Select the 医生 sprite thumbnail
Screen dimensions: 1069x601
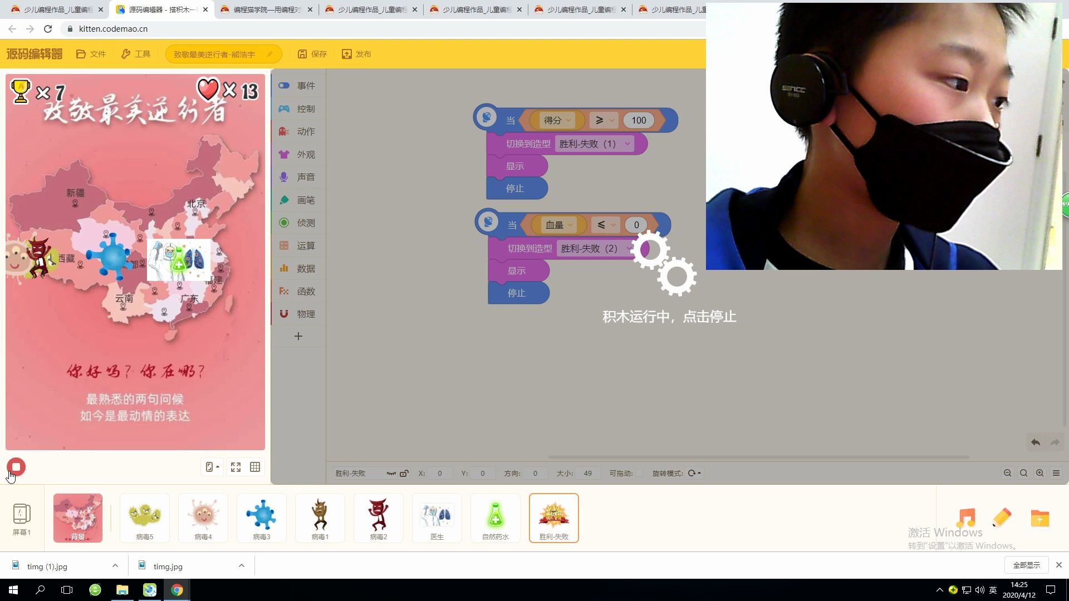pos(437,518)
